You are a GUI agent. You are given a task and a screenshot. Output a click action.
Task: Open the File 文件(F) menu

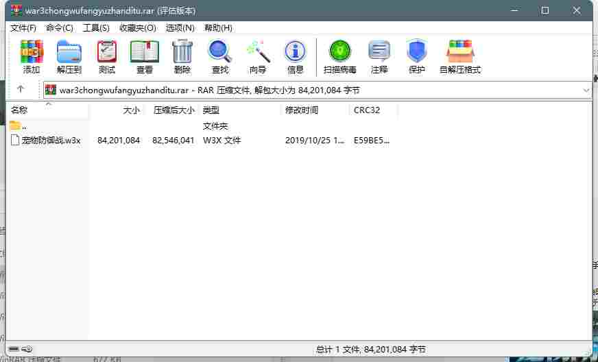pos(23,28)
